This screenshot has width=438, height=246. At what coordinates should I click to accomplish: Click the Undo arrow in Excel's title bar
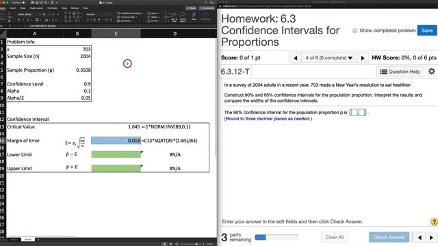[x=46, y=3]
